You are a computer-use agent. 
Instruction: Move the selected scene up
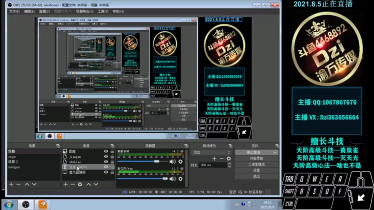27,184
